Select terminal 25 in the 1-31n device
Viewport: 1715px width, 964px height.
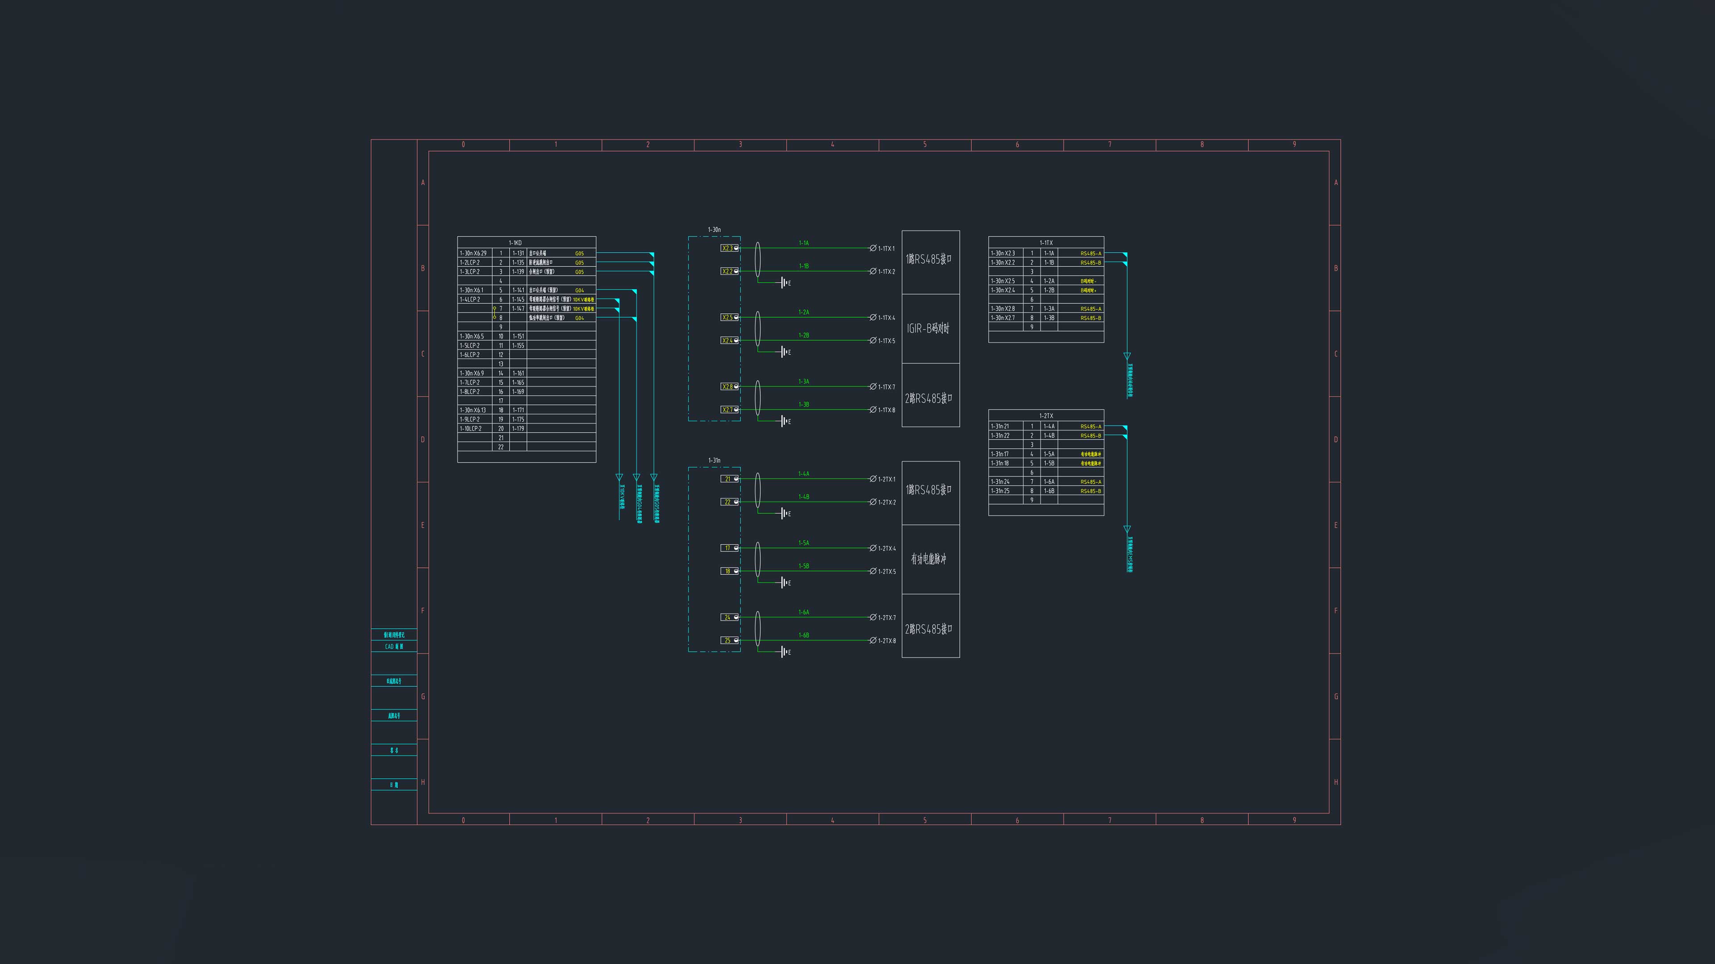(x=730, y=641)
